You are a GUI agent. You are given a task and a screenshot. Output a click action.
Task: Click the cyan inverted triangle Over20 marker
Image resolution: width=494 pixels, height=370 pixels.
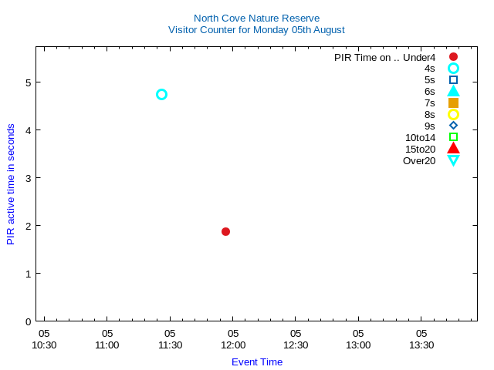[453, 160]
